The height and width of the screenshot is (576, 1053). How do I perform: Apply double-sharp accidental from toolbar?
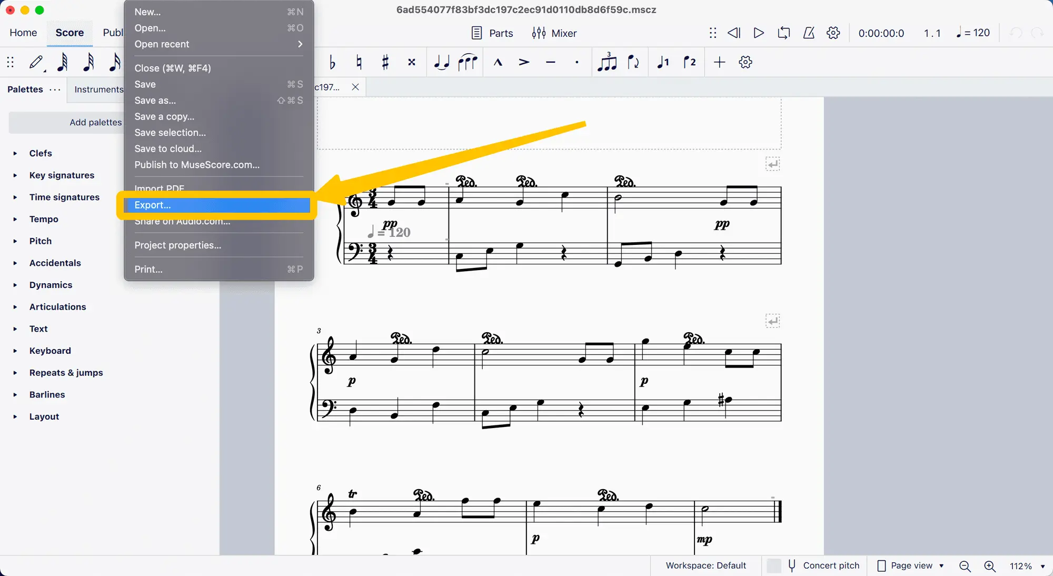(412, 62)
